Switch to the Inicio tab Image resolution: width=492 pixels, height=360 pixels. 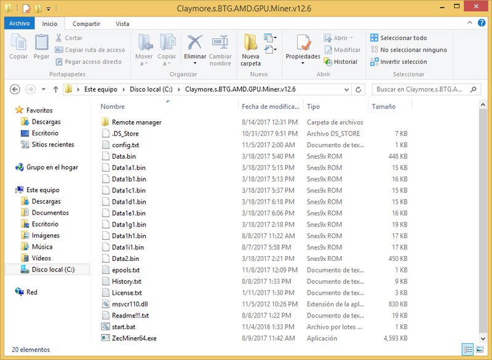coord(50,23)
